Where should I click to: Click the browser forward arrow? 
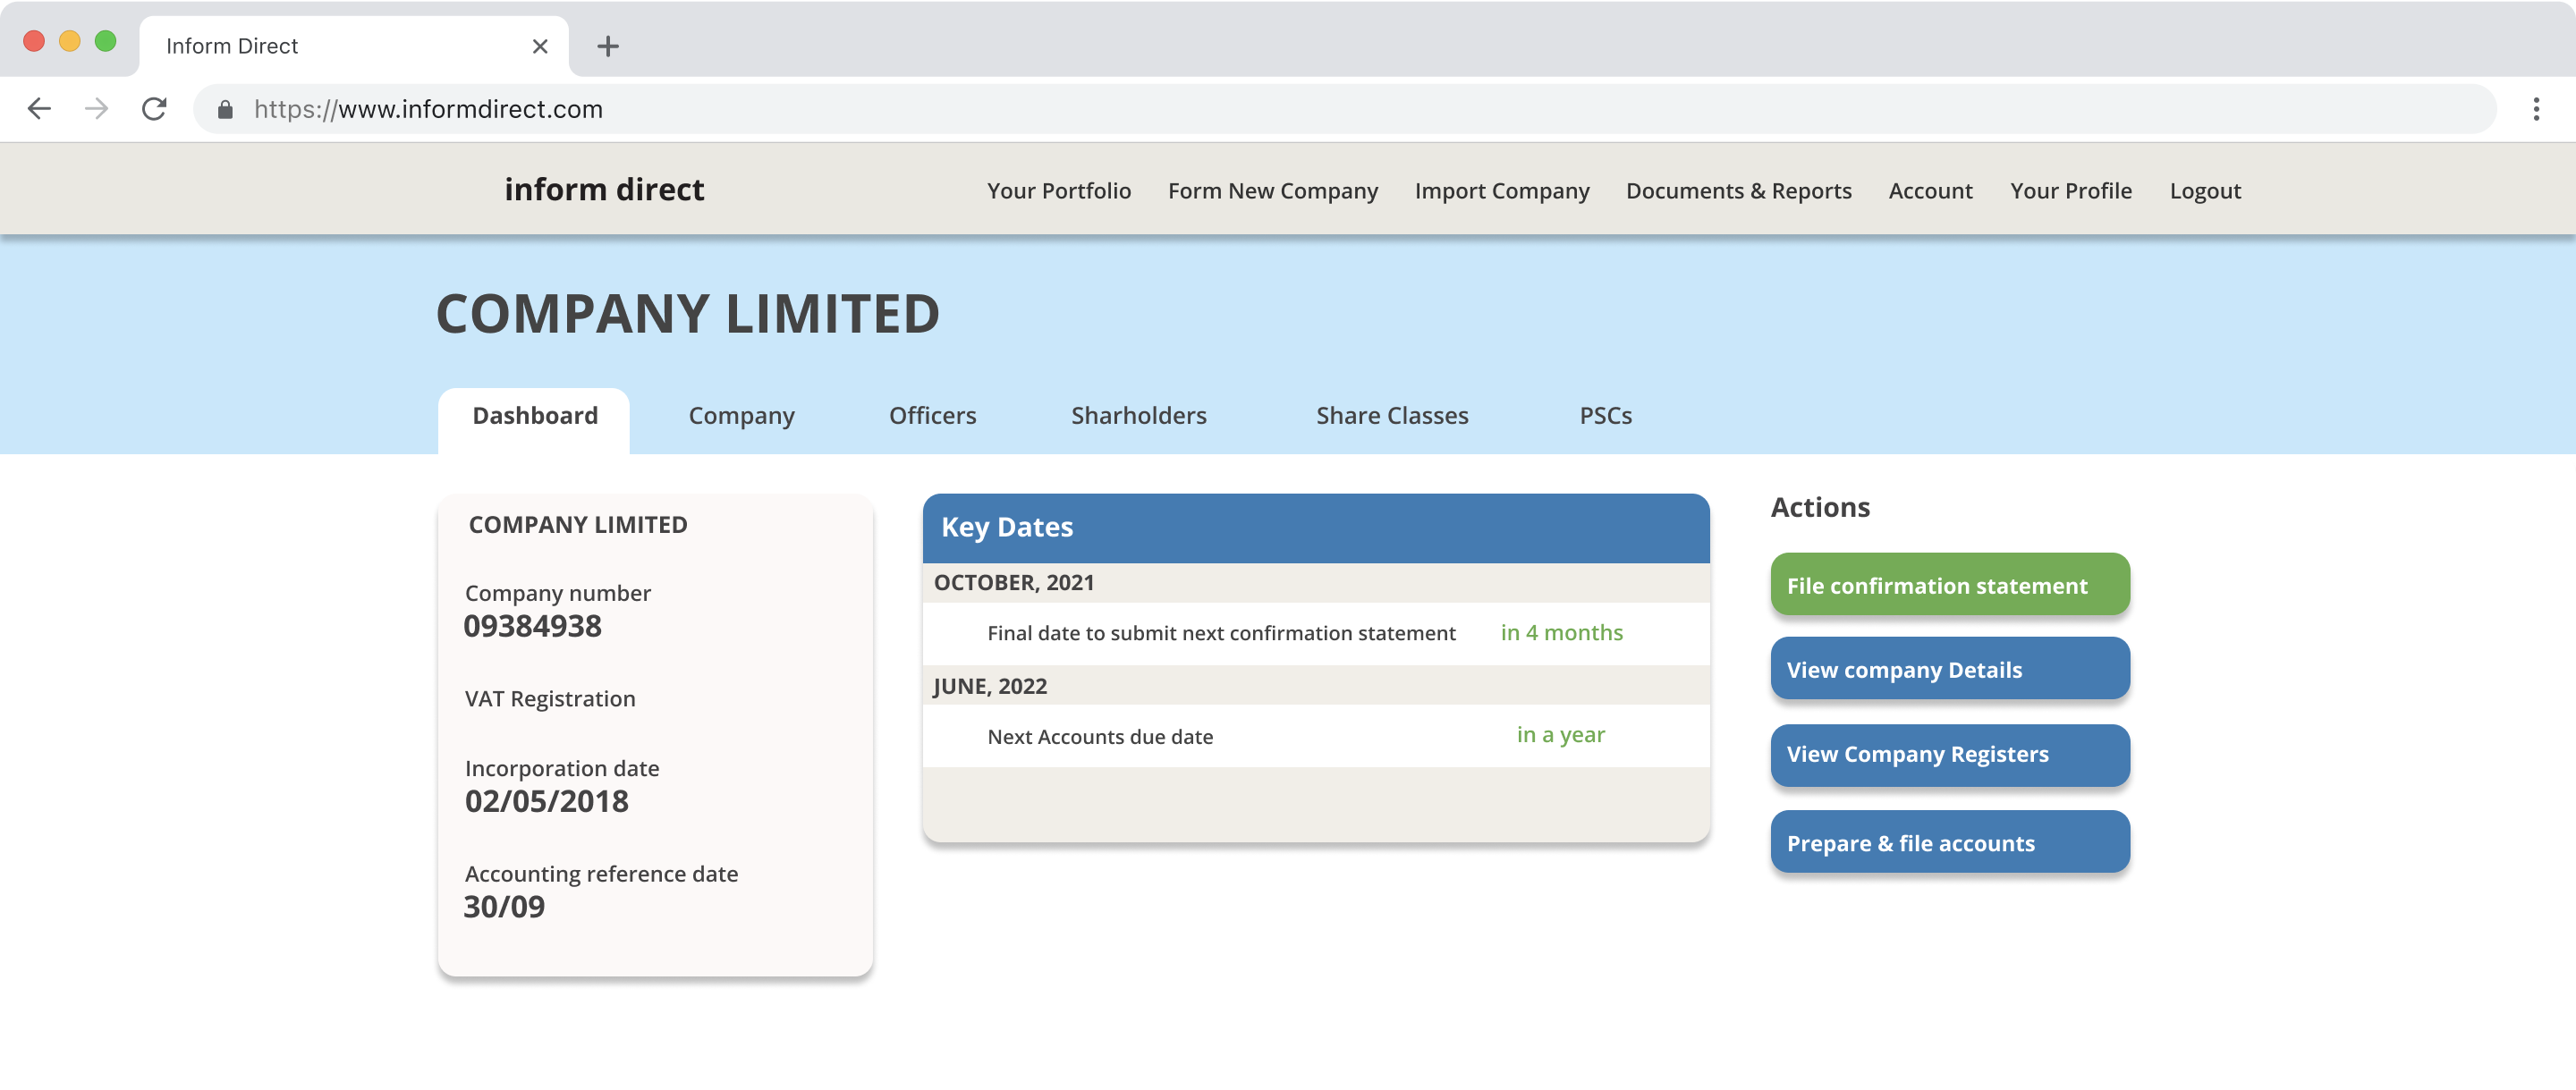[97, 109]
